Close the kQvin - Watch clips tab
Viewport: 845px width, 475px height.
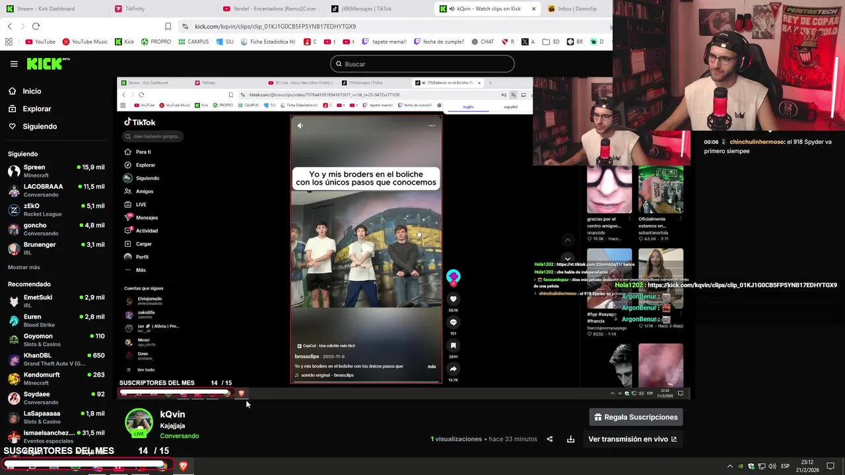533,9
